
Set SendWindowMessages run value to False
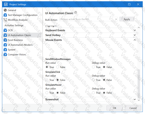coord(58,67)
